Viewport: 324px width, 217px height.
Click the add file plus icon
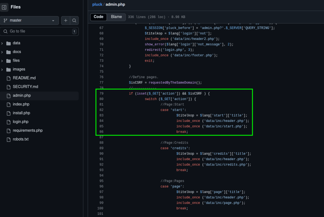click(65, 21)
